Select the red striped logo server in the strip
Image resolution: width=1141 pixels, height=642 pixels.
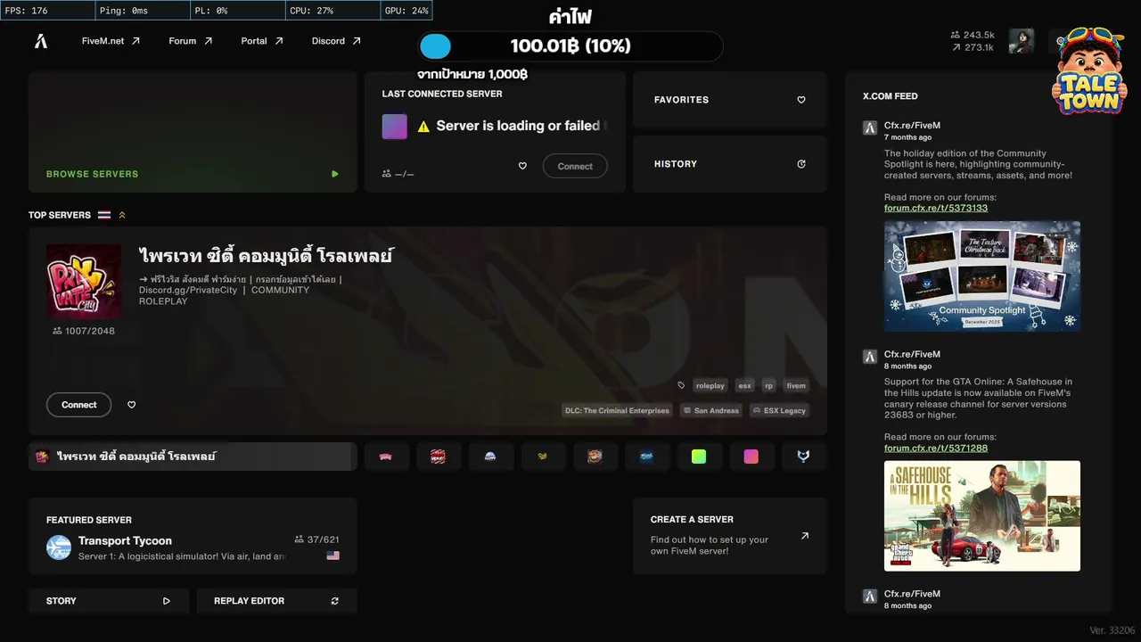(x=439, y=457)
